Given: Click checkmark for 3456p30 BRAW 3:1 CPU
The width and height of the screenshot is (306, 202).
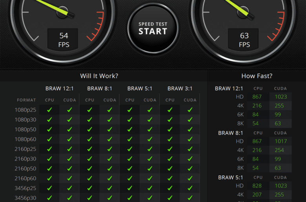Looking at the screenshot, I should 170,198.
